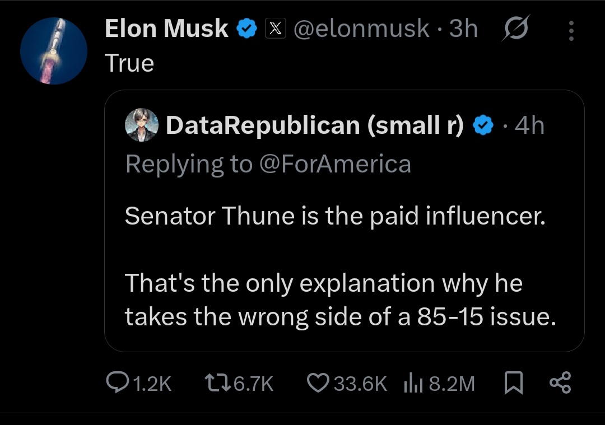Bookmark this post

coord(513,384)
